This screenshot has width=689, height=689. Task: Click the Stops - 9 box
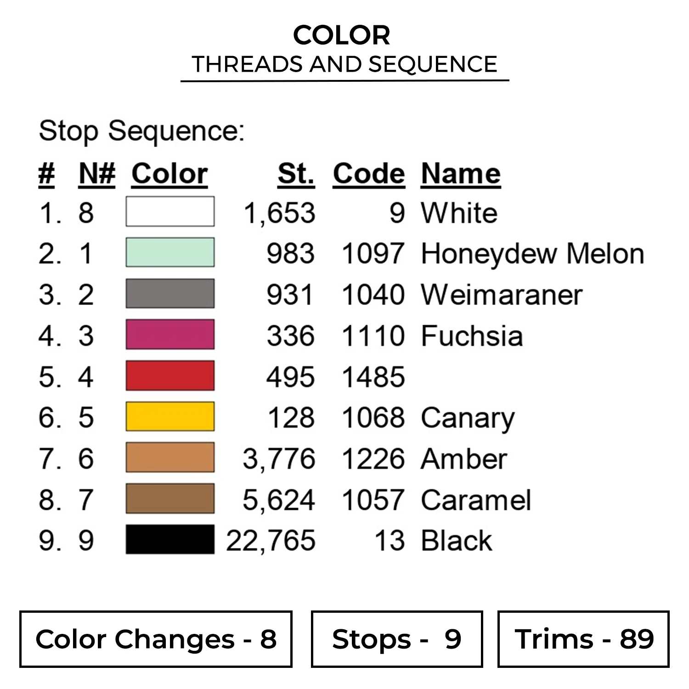pos(397,639)
